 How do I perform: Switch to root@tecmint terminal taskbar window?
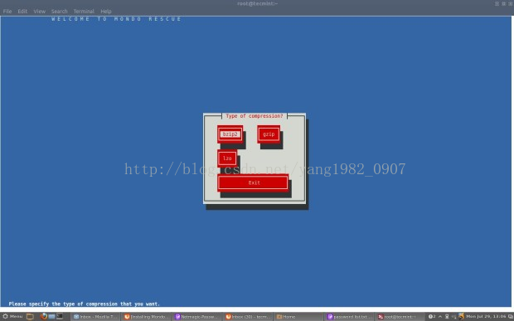coord(400,316)
